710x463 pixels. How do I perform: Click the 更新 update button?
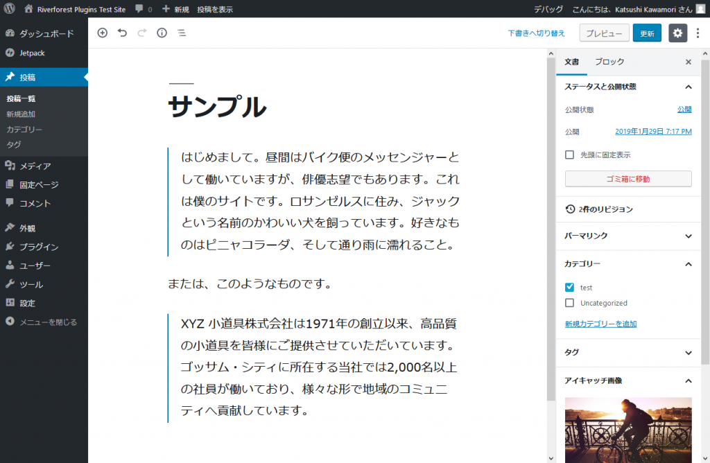647,33
